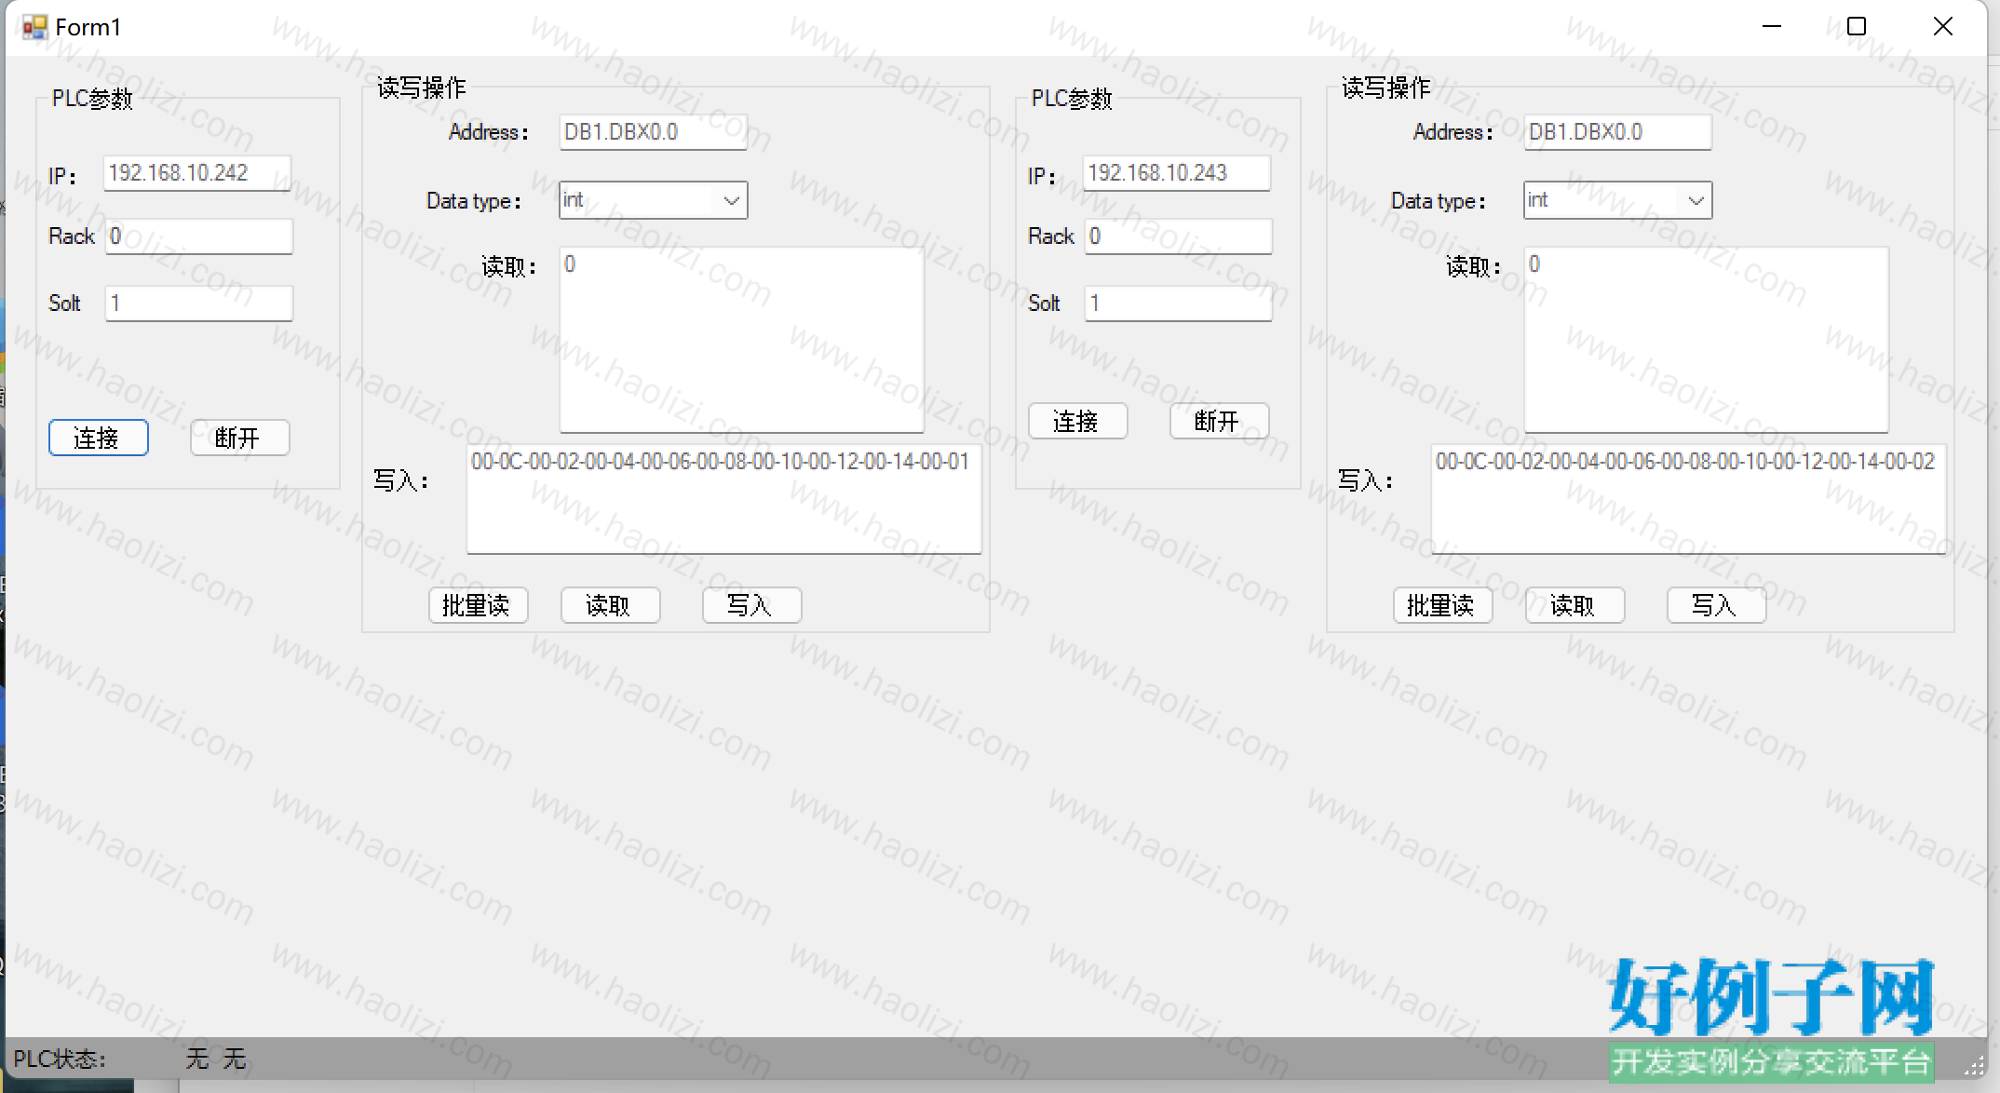The height and width of the screenshot is (1093, 2000).
Task: Click the 写入 box with hex ending 00-02
Action: pyautogui.click(x=1688, y=499)
